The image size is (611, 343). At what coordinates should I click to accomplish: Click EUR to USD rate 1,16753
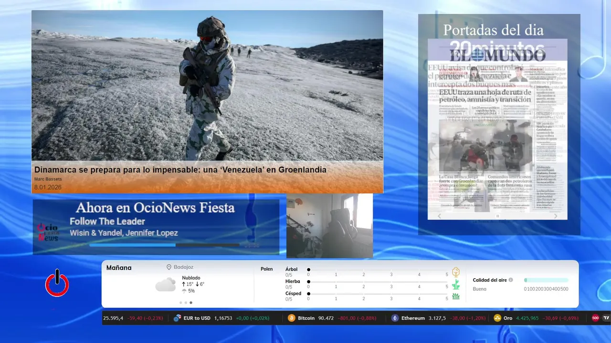coord(223,318)
